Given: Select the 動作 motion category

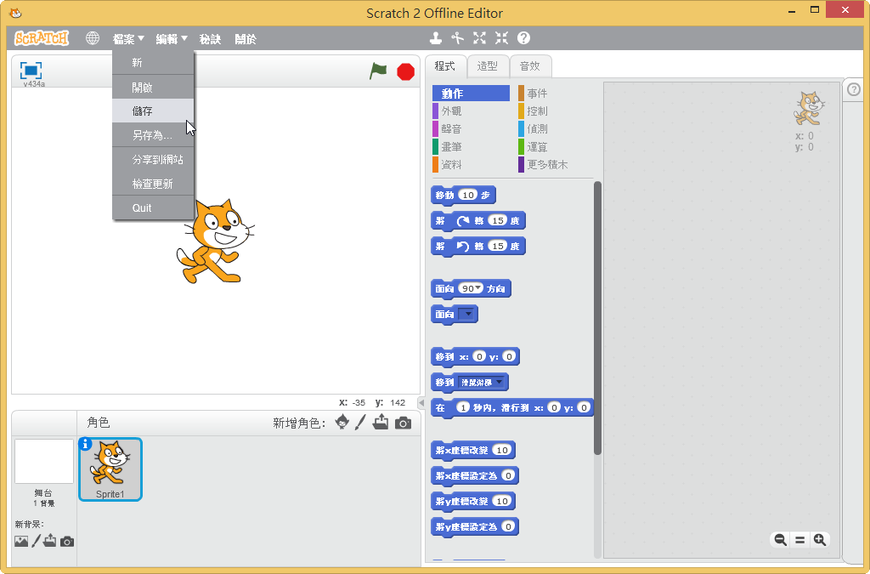Looking at the screenshot, I should [x=471, y=94].
